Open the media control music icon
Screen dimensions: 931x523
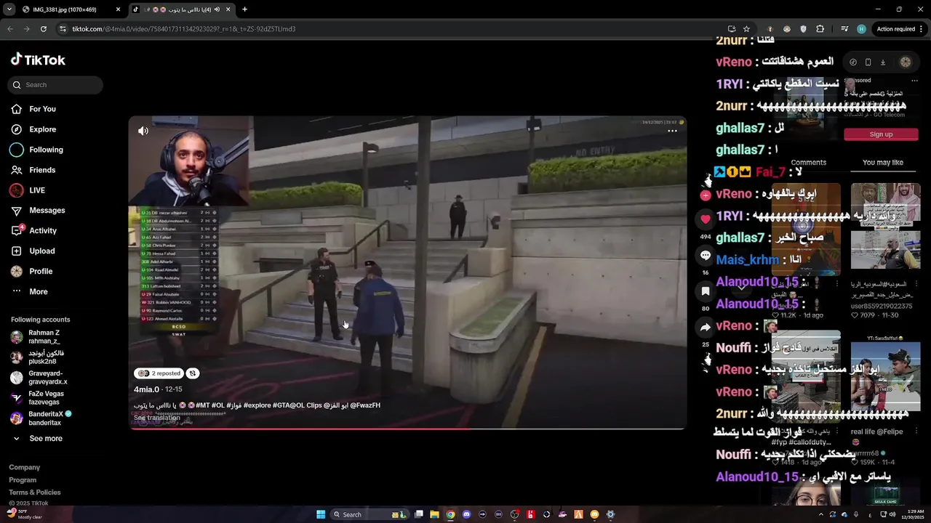tap(844, 29)
